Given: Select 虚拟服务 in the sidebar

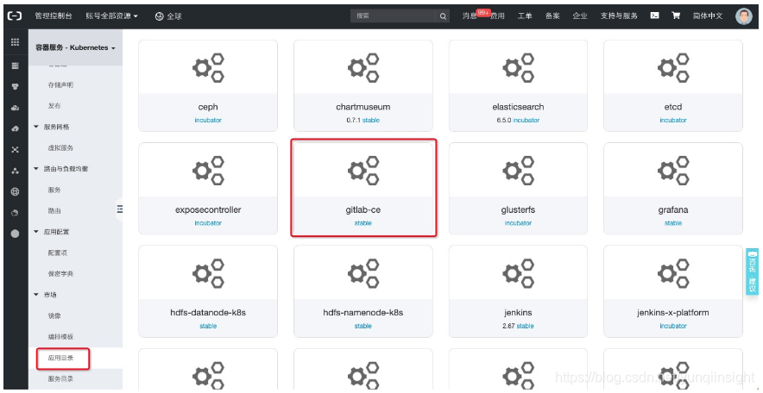Looking at the screenshot, I should pyautogui.click(x=60, y=147).
